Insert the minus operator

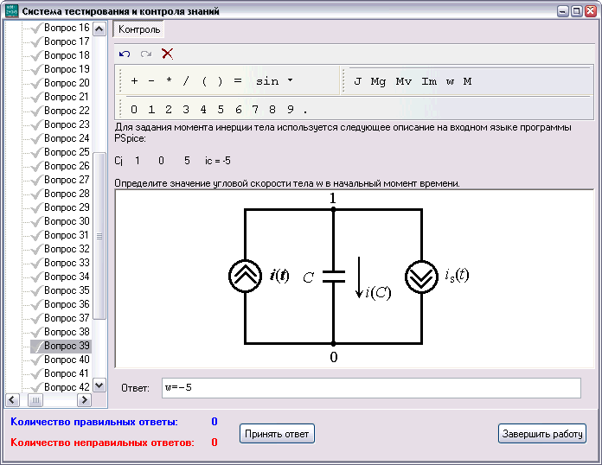point(151,81)
